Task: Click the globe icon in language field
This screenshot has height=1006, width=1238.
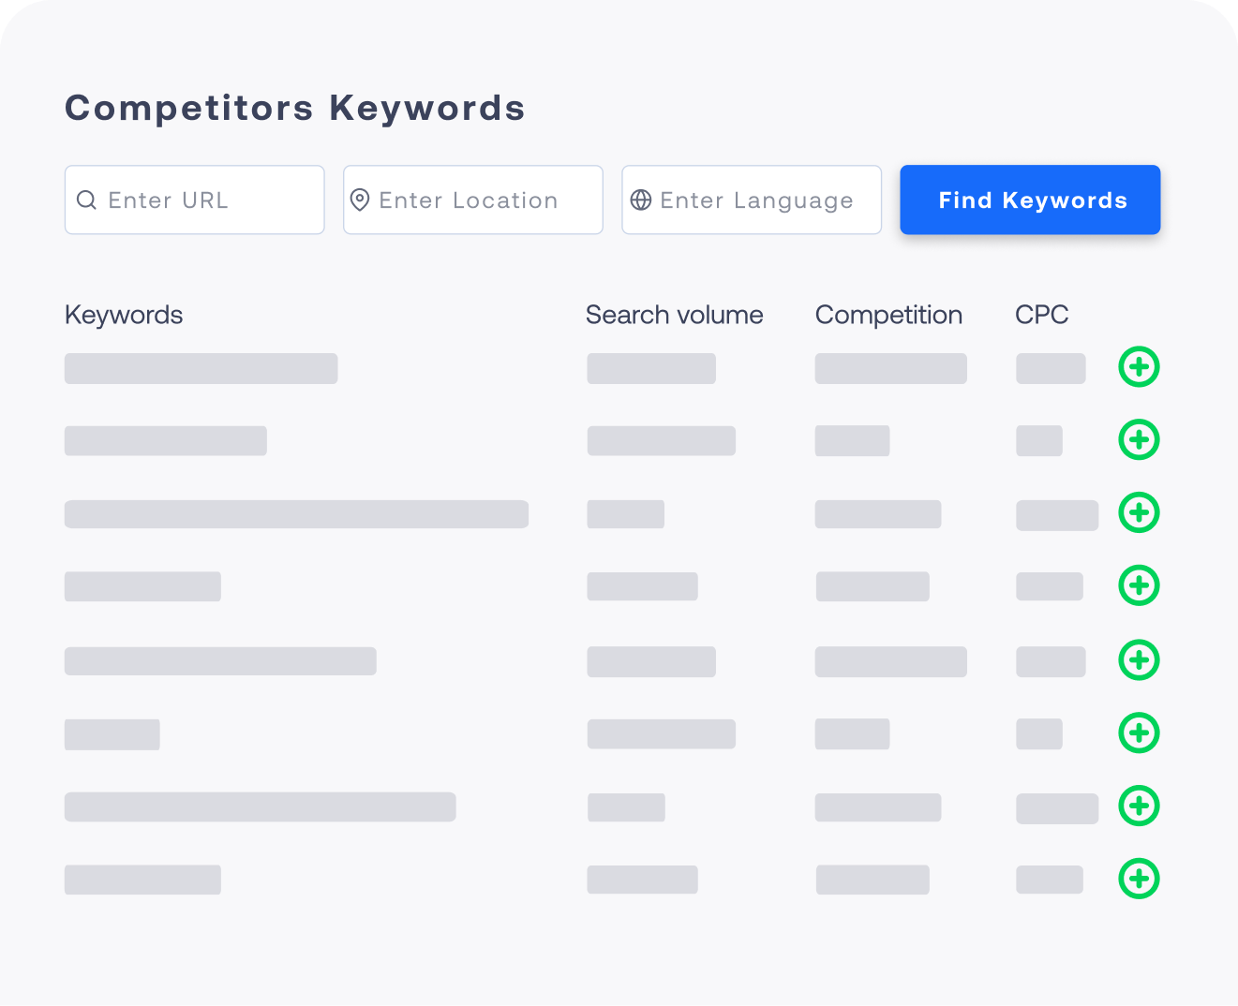Action: [641, 200]
